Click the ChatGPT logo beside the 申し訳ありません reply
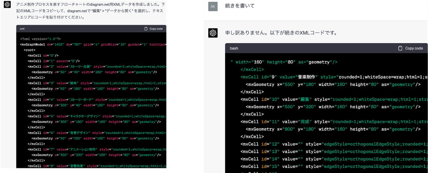Image resolution: width=428 pixels, height=173 pixels. coord(213,33)
